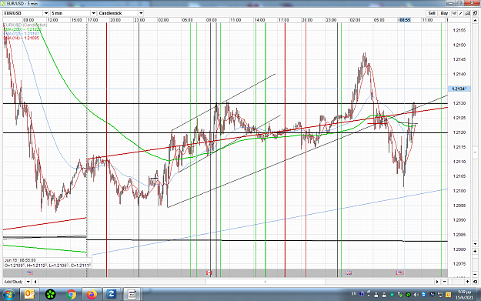This screenshot has width=481, height=301.
Task: Open the Windows Start button
Action: click(8, 295)
